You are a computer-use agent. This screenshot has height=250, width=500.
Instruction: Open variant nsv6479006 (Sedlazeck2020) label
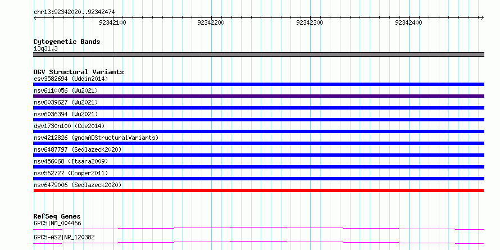coord(78,185)
